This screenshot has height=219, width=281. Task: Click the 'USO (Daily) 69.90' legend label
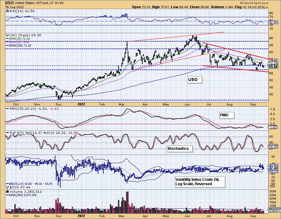tap(25, 35)
